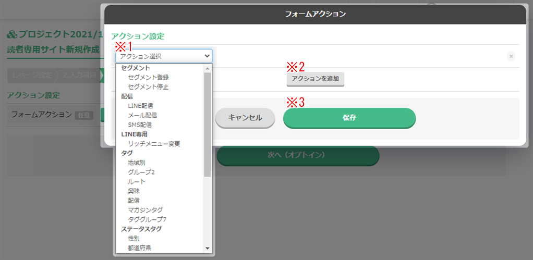Open 2.入力項目 step in background page
Viewport: 533px width, 260px height.
(x=79, y=76)
